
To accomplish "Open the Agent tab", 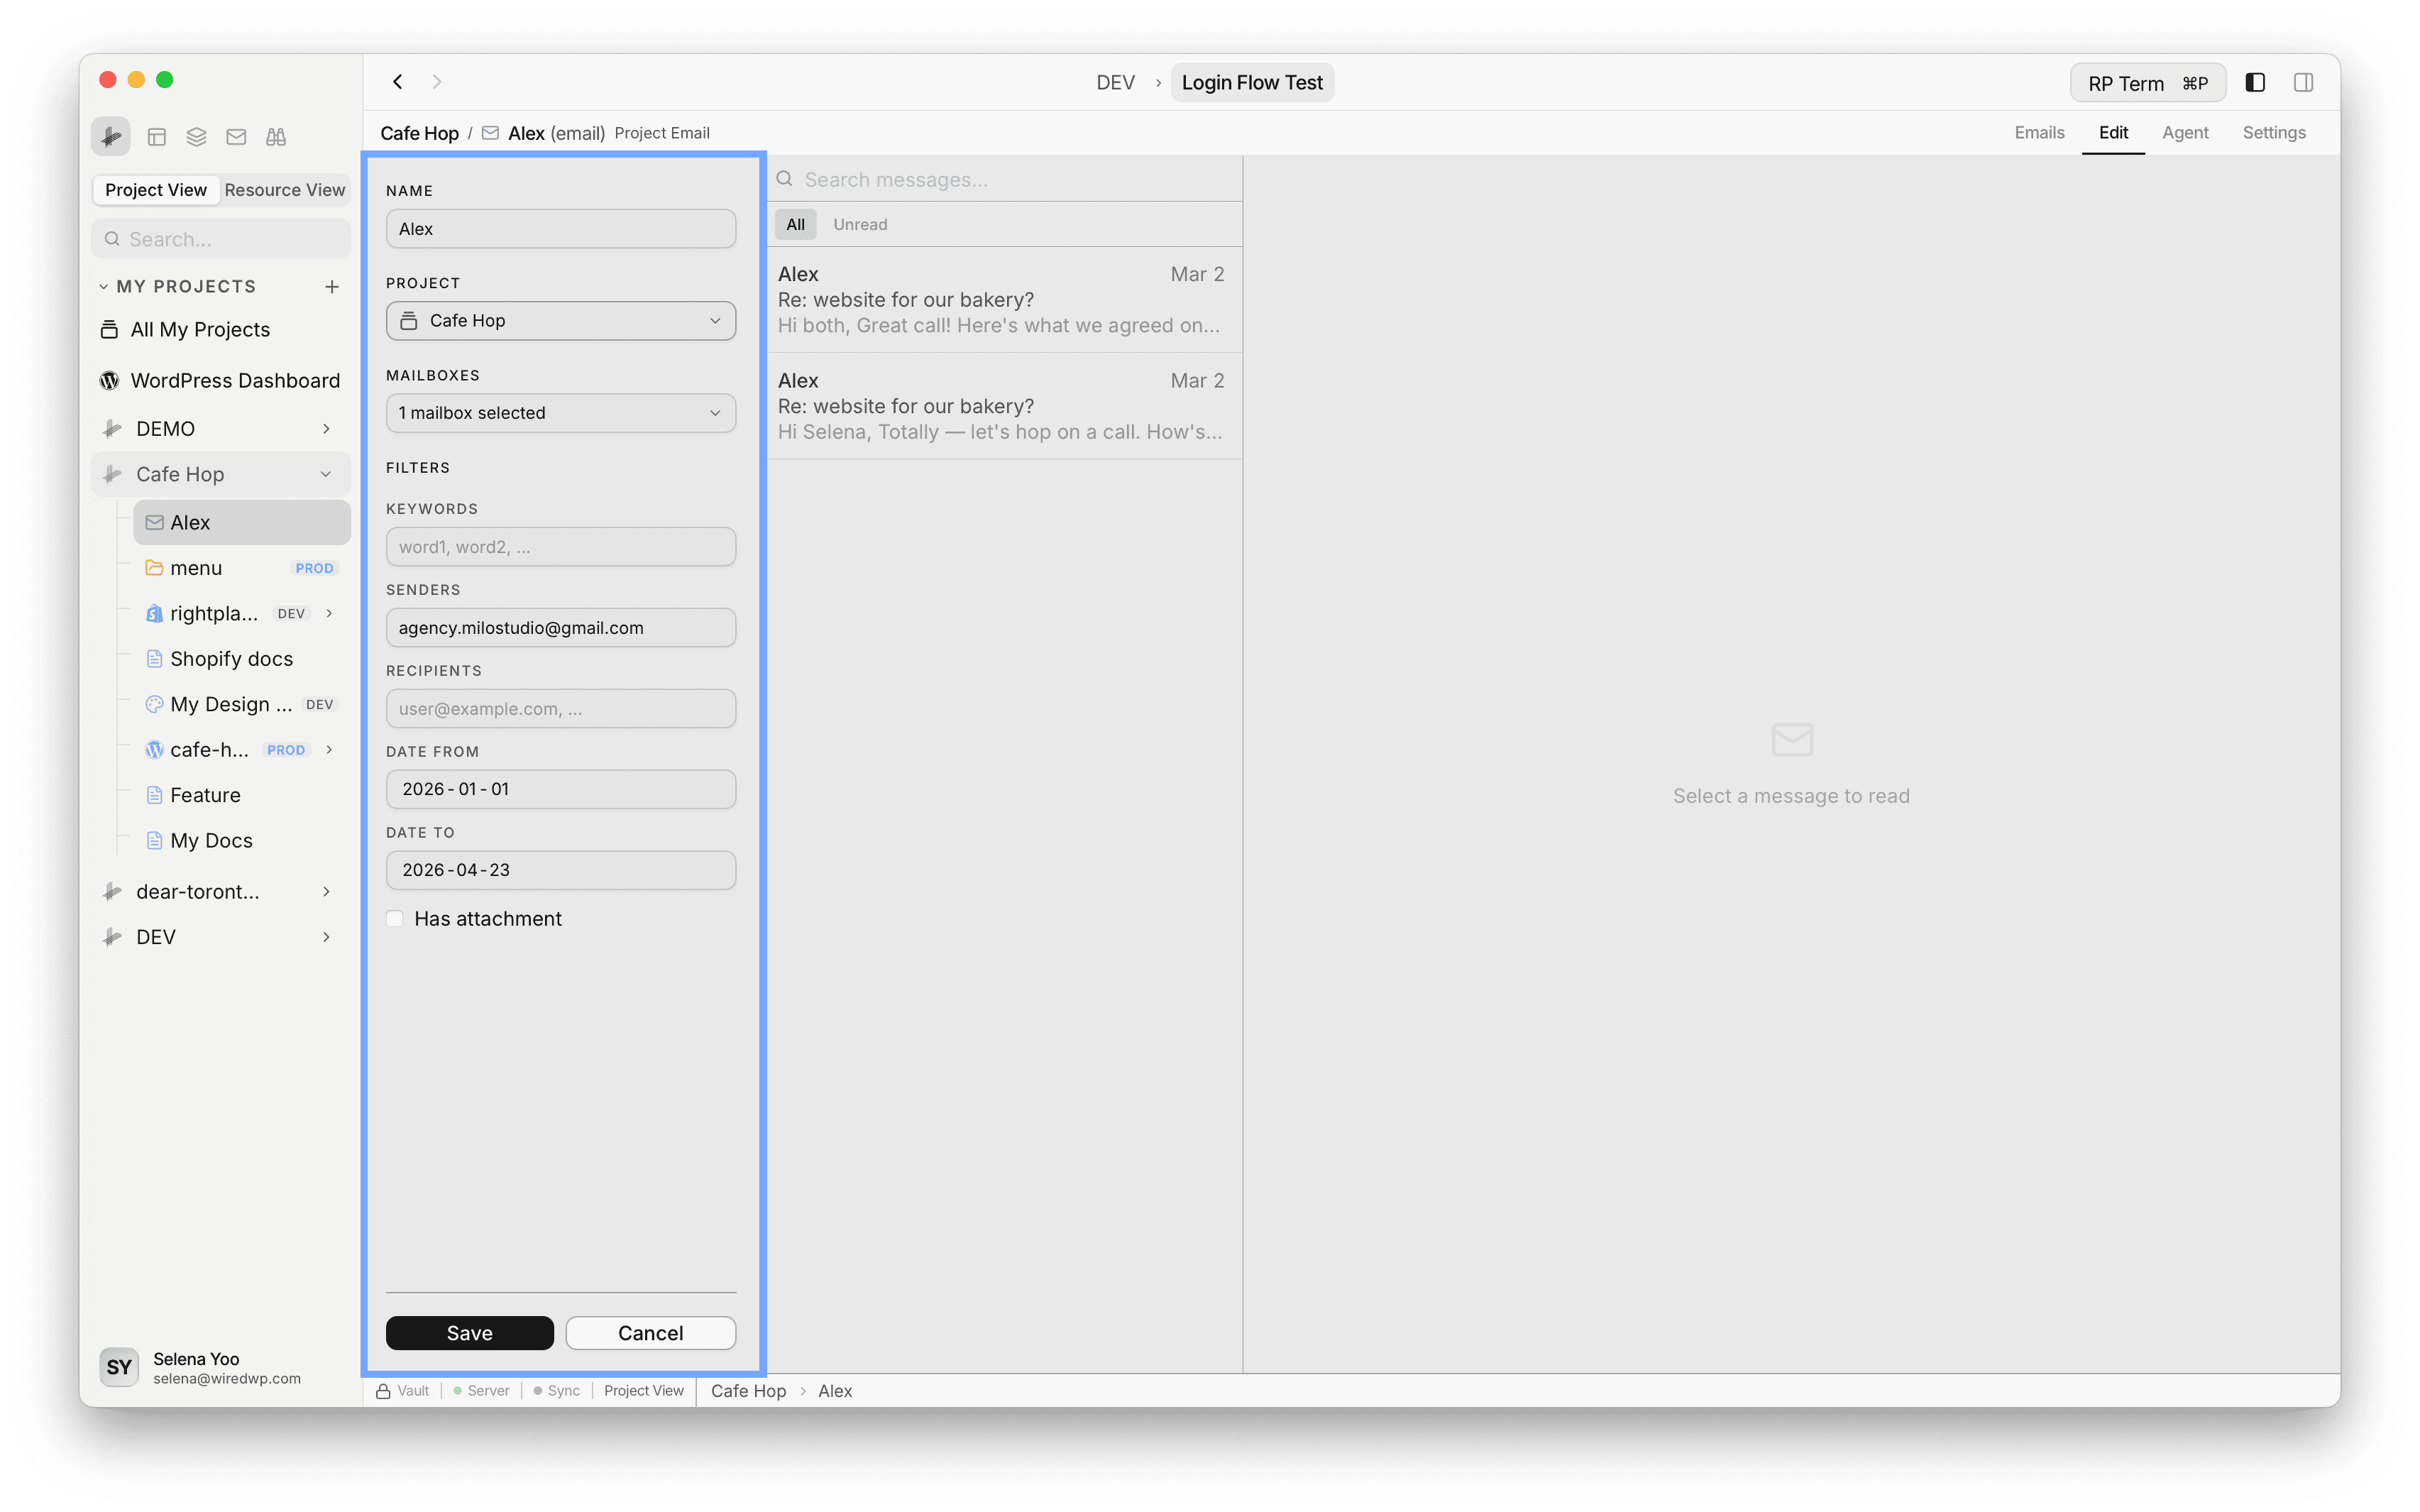I will 2185,133.
